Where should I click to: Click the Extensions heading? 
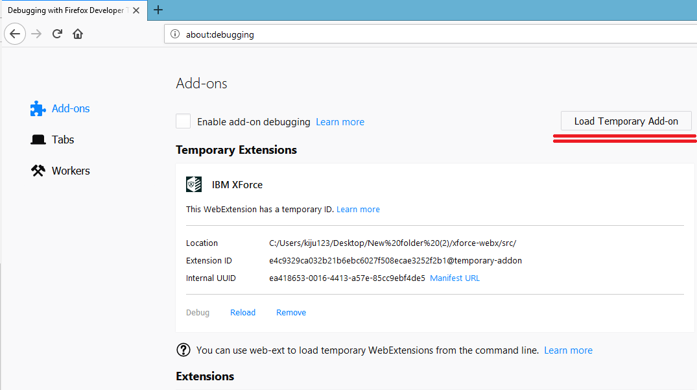[x=205, y=376]
